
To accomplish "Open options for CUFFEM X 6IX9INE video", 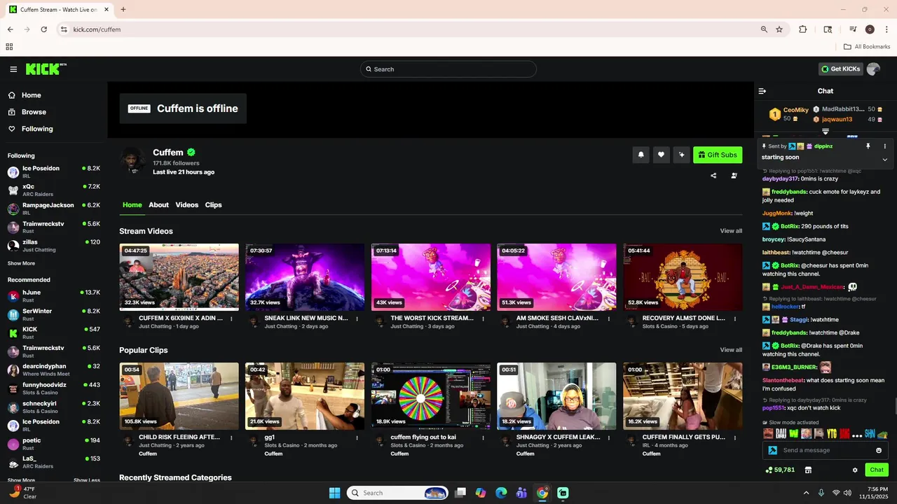I will pos(231,318).
